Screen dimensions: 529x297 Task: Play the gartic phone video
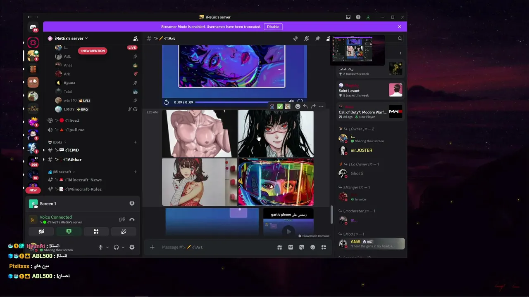point(288,231)
